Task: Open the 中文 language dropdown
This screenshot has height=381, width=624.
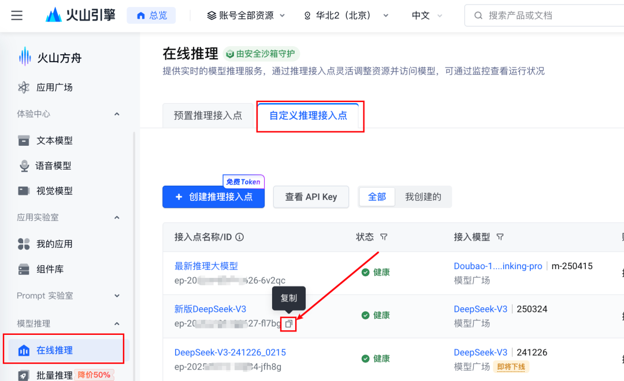Action: coord(427,16)
